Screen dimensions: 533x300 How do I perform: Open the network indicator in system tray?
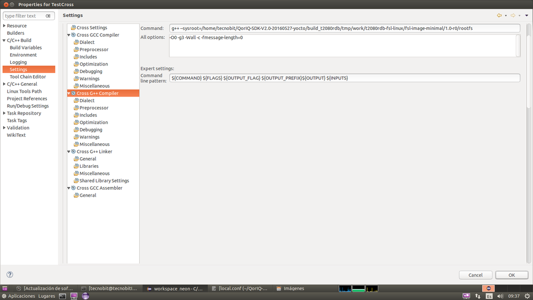click(478, 296)
